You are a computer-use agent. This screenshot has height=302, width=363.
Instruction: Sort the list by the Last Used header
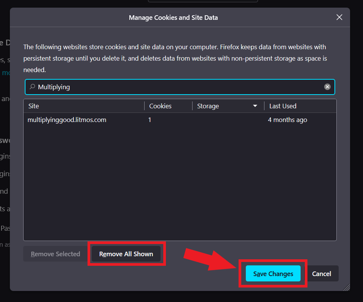pyautogui.click(x=283, y=106)
